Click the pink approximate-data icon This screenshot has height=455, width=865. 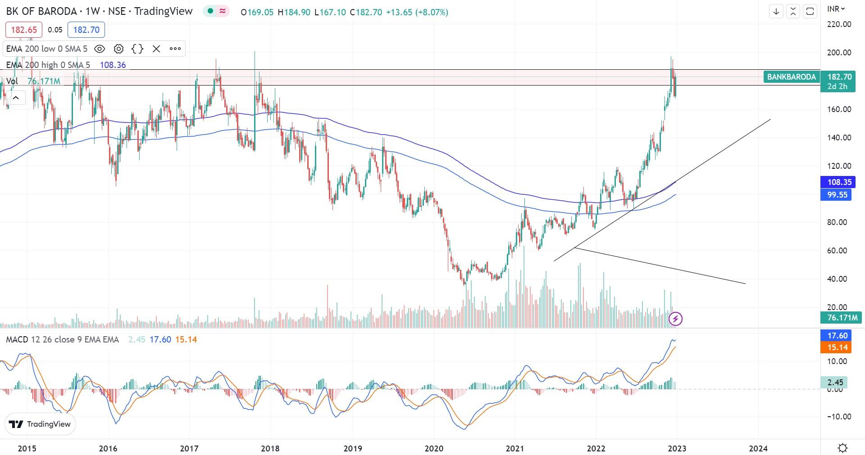[x=222, y=11]
